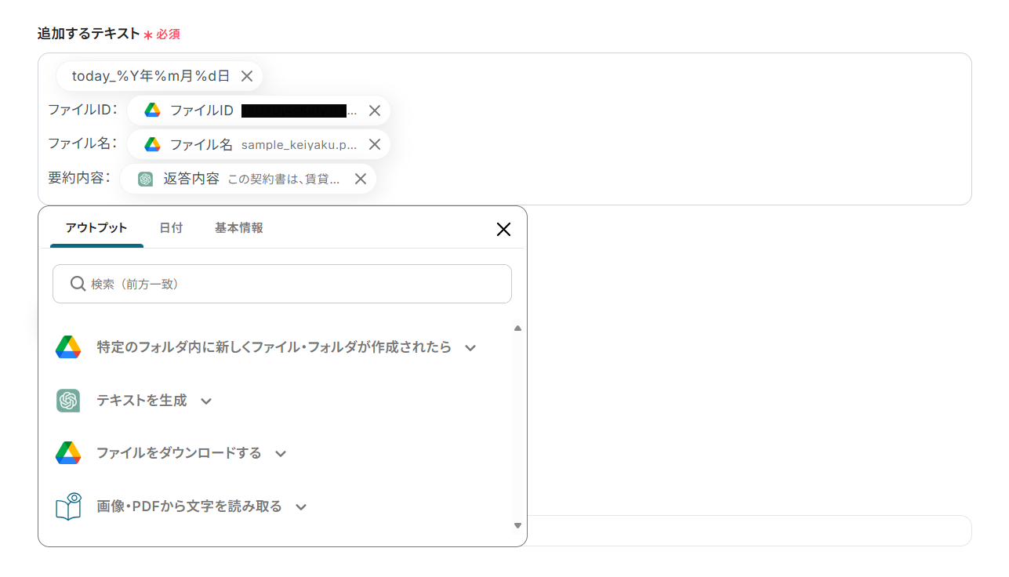Close the output picker panel
The image size is (1009, 577).
tap(503, 229)
